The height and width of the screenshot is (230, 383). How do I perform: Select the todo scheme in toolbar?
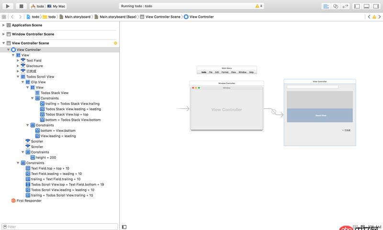click(x=38, y=6)
